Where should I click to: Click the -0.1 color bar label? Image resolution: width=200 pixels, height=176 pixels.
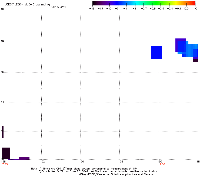(x=178, y=9)
